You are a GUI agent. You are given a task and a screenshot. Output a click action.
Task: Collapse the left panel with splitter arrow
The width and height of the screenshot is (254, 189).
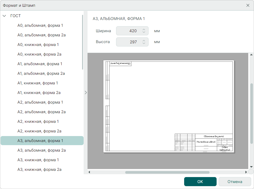(86, 92)
